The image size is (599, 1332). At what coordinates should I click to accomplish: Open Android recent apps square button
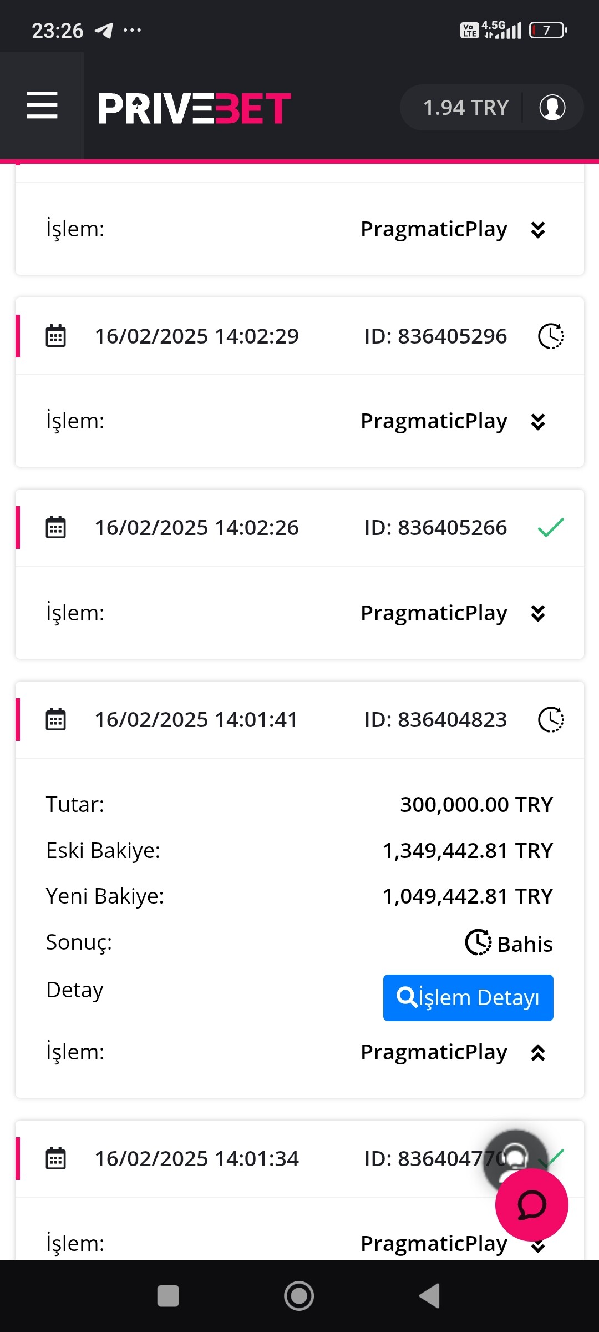[x=168, y=1296]
